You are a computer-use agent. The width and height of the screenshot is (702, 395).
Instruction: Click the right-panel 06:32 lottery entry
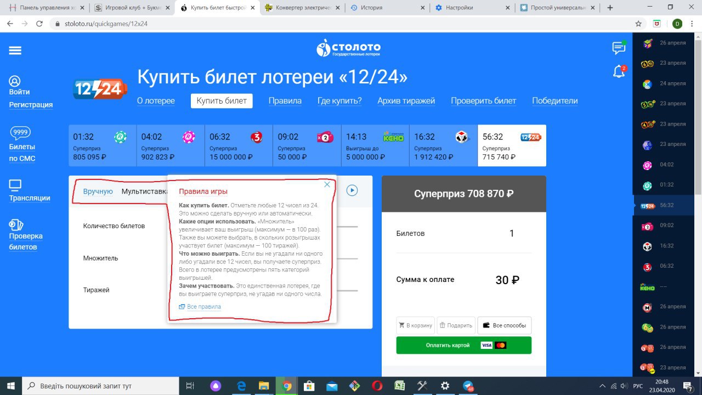663,266
